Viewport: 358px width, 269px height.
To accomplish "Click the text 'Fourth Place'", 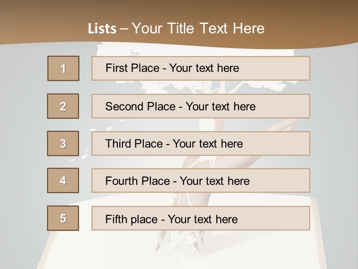I will click(138, 181).
